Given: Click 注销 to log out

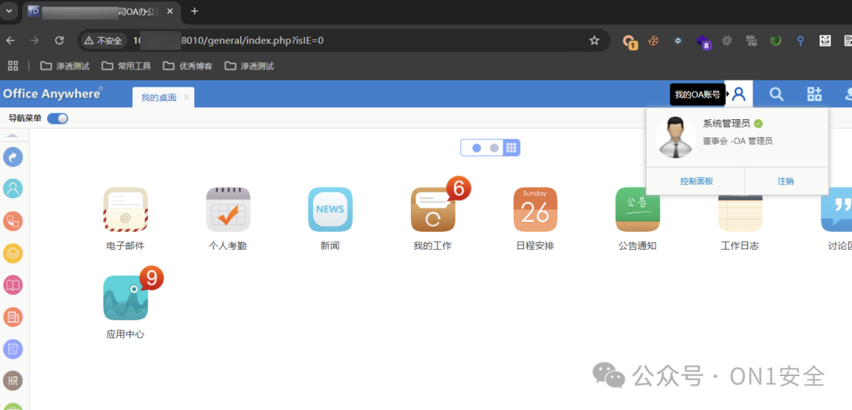Looking at the screenshot, I should (x=786, y=181).
